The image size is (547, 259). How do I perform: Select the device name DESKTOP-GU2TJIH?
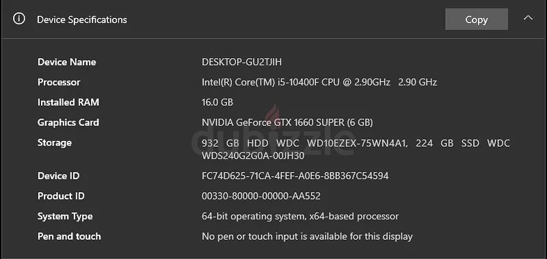pos(242,62)
